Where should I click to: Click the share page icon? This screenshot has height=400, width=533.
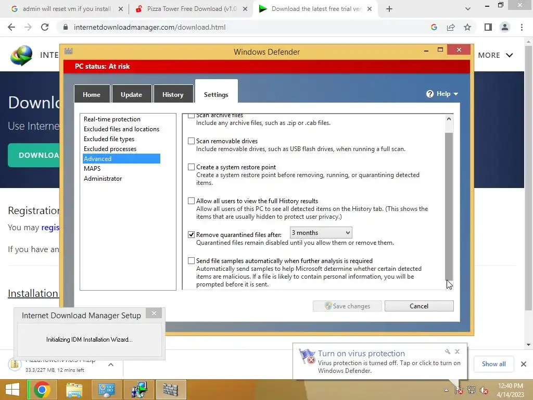point(451,27)
